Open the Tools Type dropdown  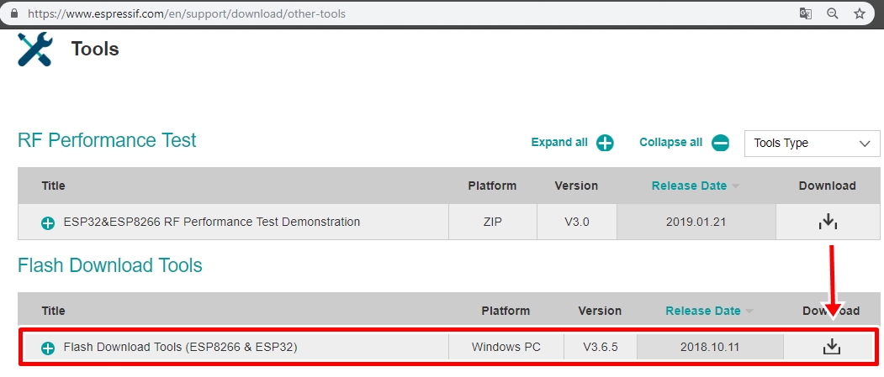812,143
